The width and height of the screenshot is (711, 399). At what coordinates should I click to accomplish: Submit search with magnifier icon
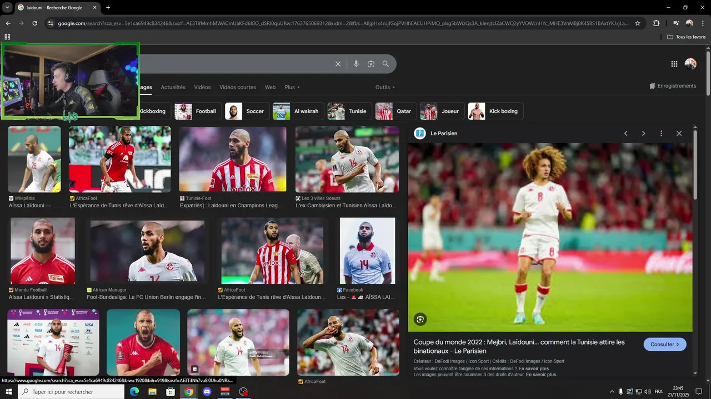pos(385,64)
